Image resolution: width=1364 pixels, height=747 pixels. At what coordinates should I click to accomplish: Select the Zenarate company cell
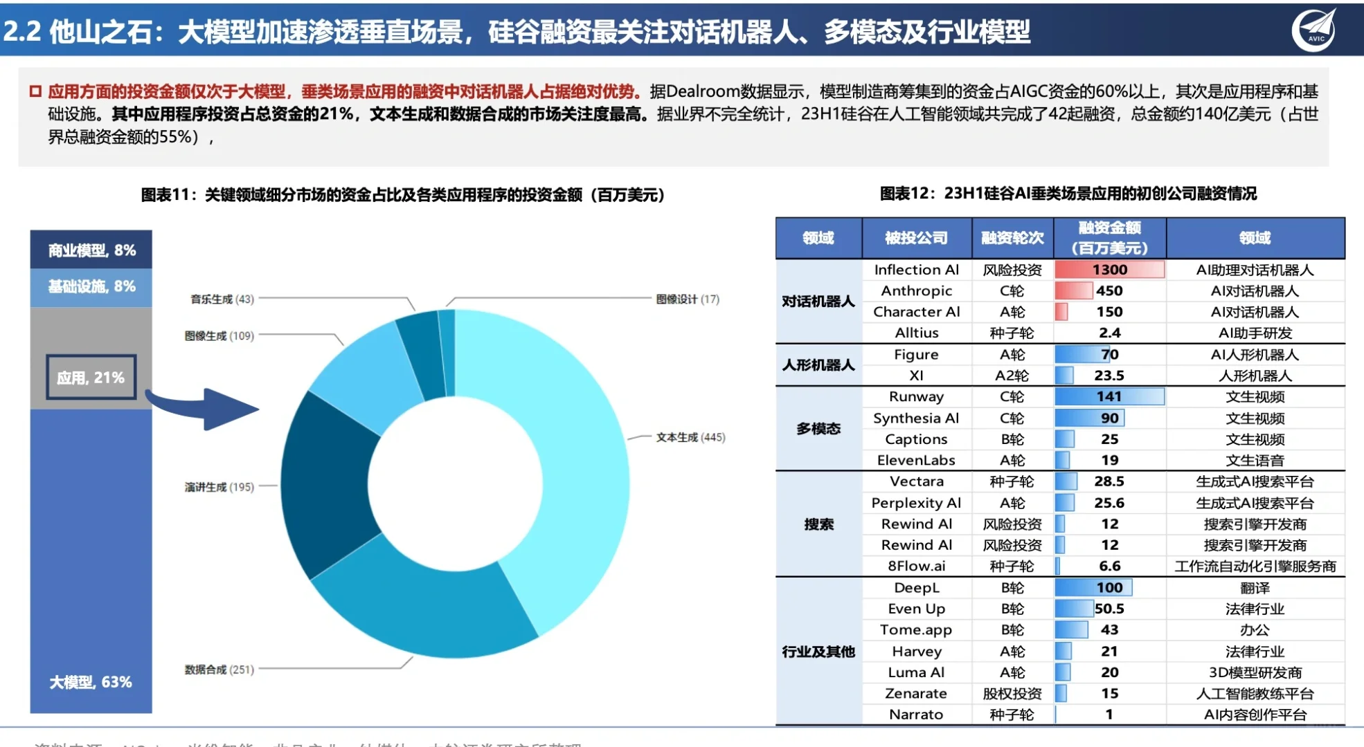point(917,694)
